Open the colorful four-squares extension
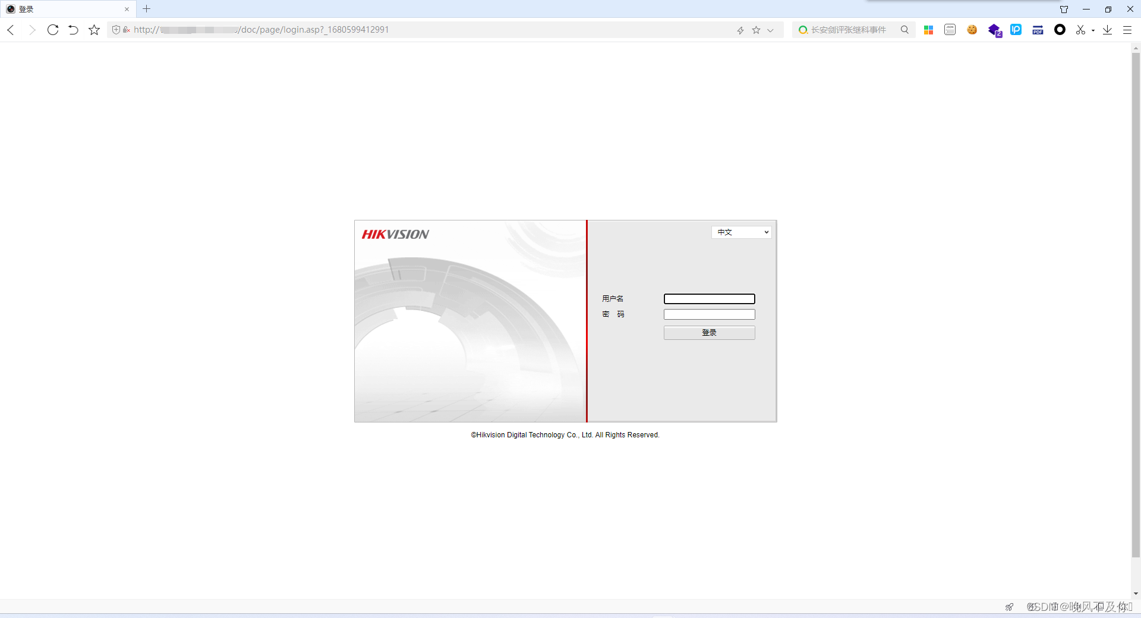This screenshot has height=618, width=1141. (928, 30)
